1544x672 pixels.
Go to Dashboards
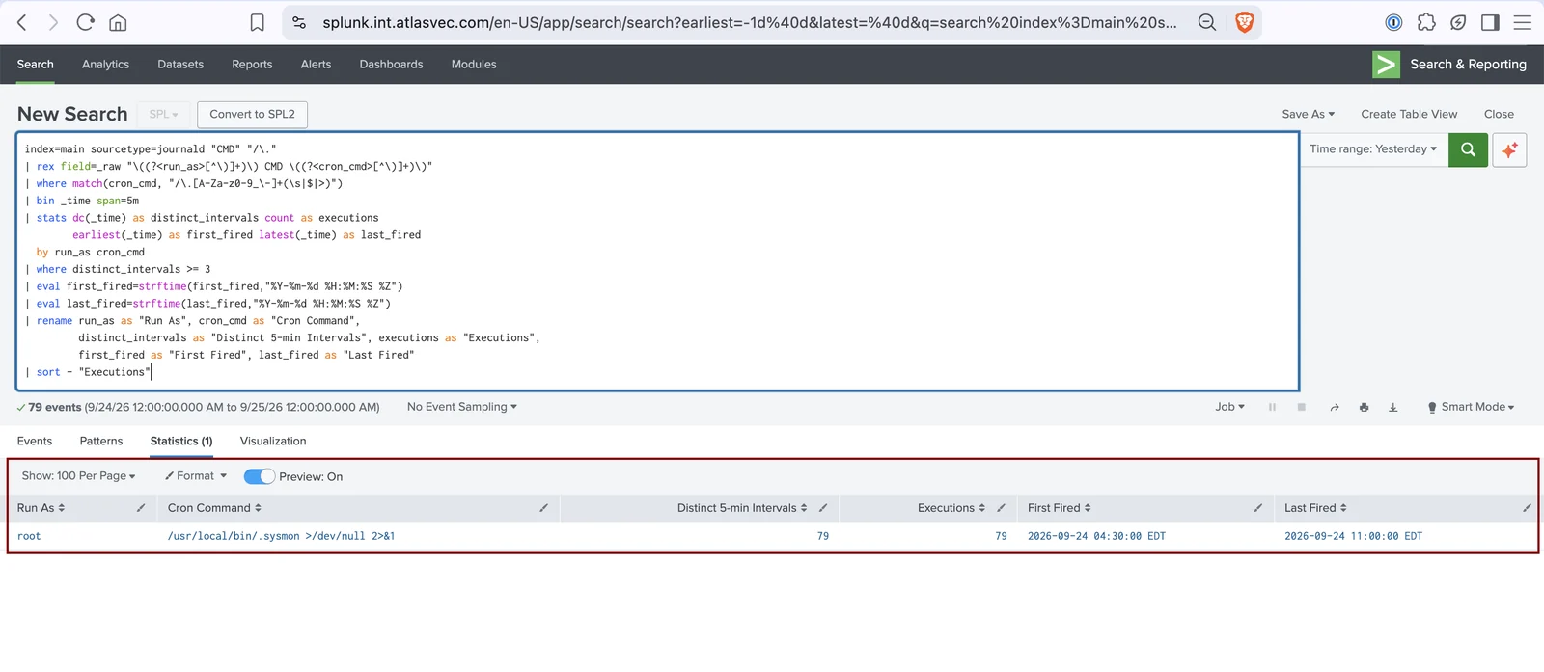391,65
